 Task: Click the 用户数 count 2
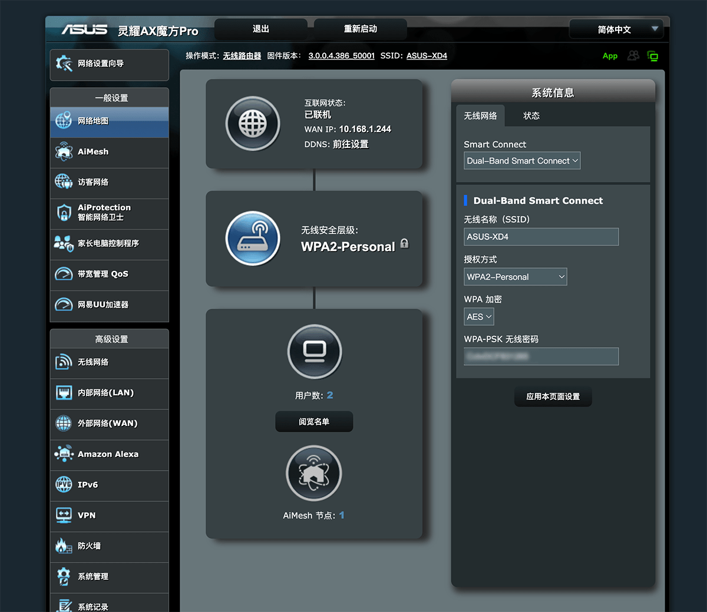click(x=330, y=395)
